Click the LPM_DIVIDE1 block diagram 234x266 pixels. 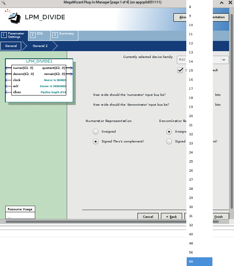point(39,81)
